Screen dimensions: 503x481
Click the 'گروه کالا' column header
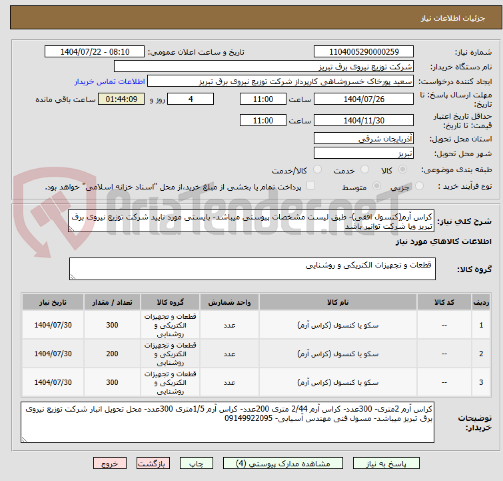(170, 302)
